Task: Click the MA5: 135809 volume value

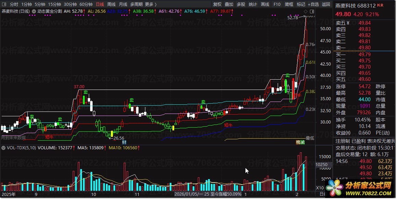Action: (92, 148)
